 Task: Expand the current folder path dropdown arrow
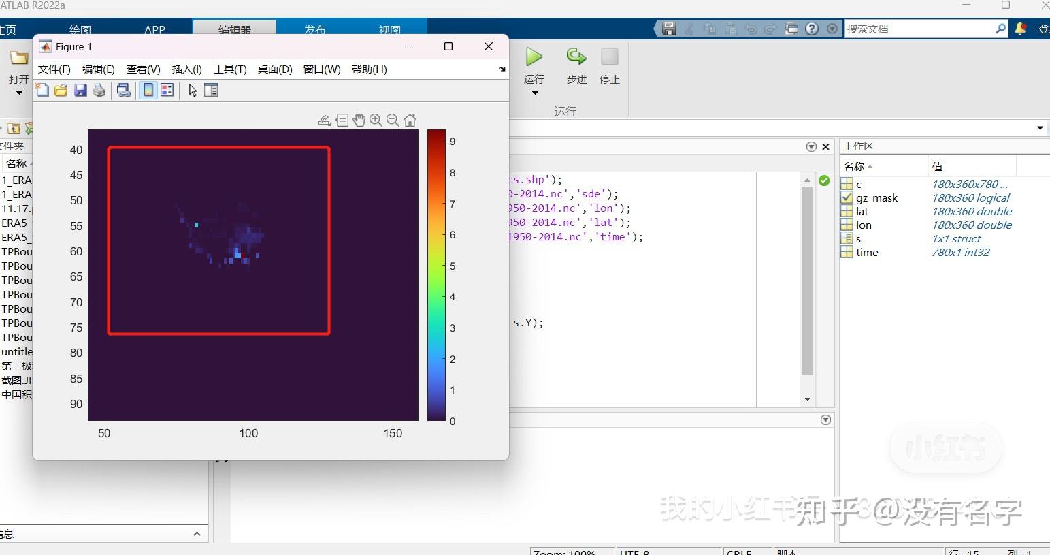[x=1040, y=128]
